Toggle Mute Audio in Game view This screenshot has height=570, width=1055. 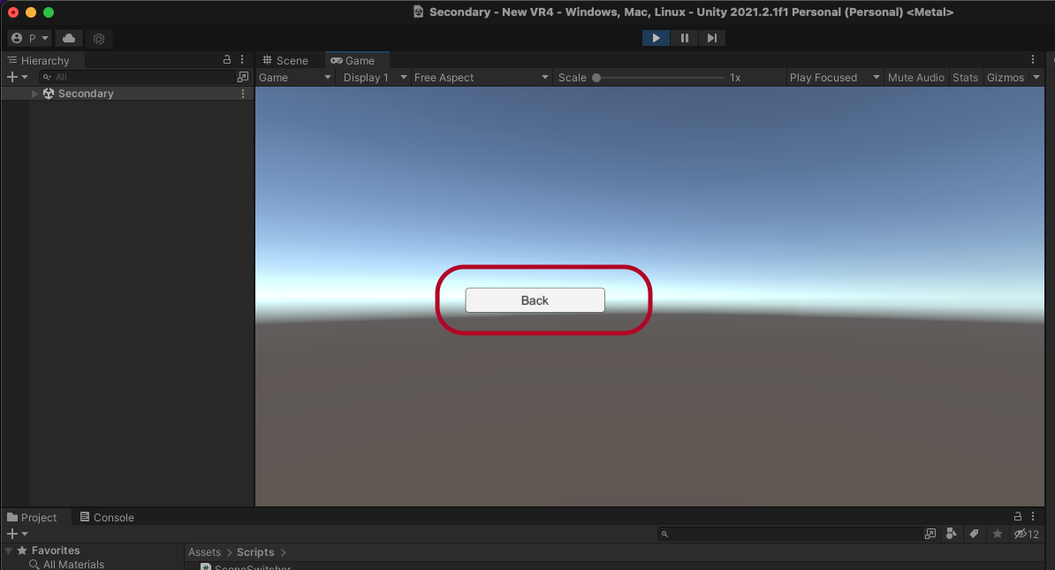pyautogui.click(x=915, y=78)
